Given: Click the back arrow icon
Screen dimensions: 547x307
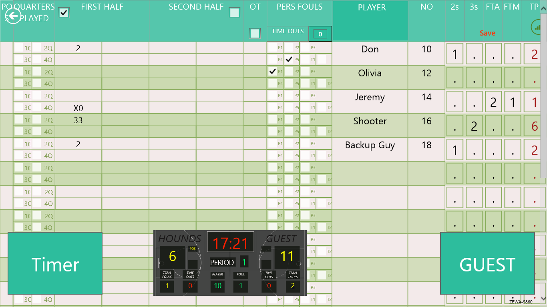Looking at the screenshot, I should [13, 16].
